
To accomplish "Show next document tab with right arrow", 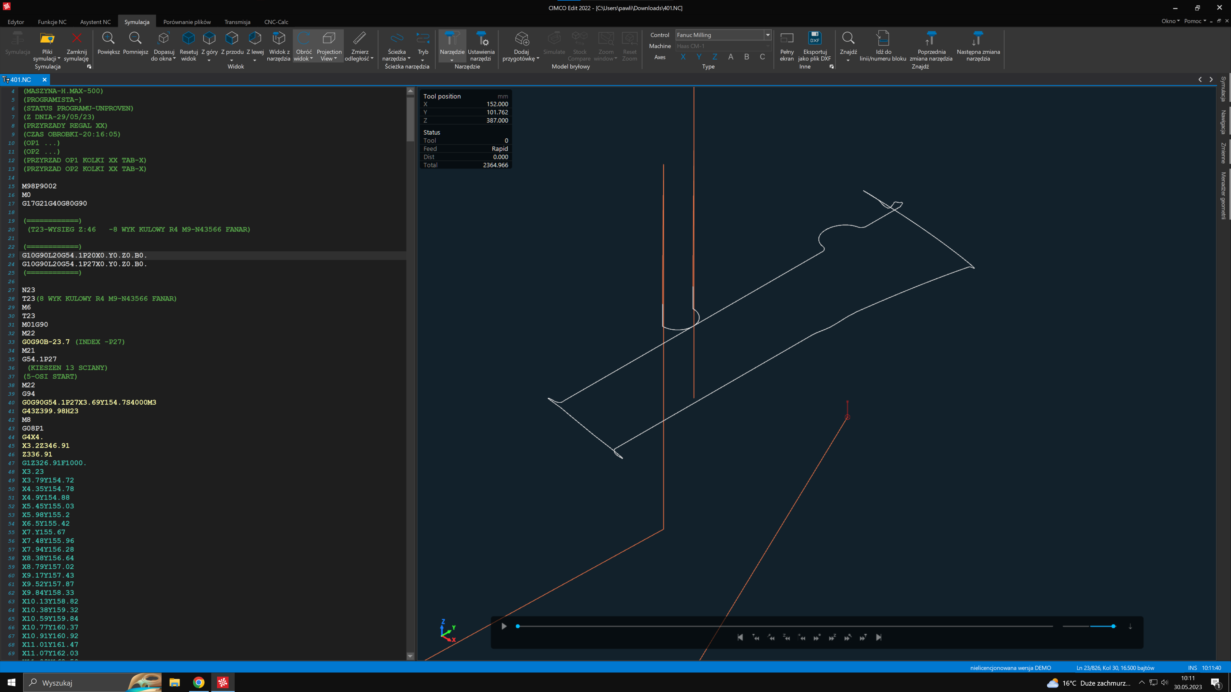I will 1211,80.
